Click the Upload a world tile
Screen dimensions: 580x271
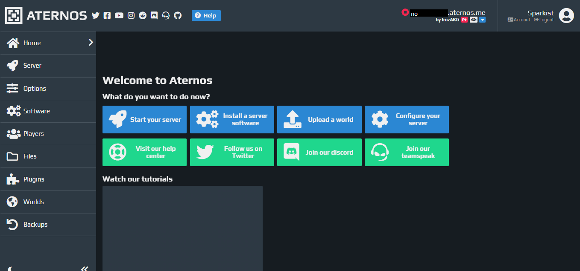(x=319, y=120)
